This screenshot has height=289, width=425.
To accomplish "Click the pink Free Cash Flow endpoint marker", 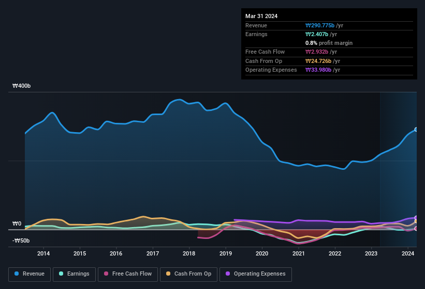I will click(x=416, y=229).
